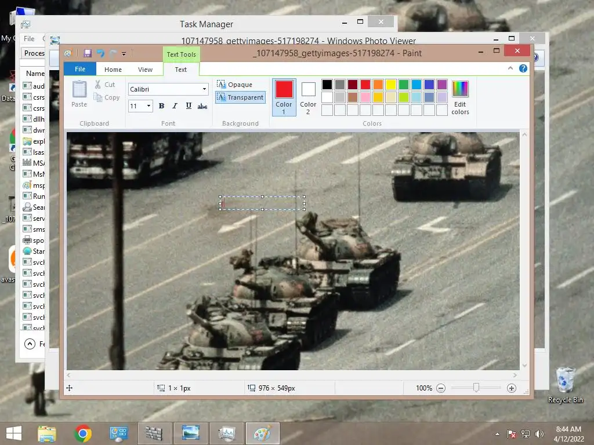The width and height of the screenshot is (594, 445).
Task: Click the Paste clipboard icon
Action: [79, 89]
